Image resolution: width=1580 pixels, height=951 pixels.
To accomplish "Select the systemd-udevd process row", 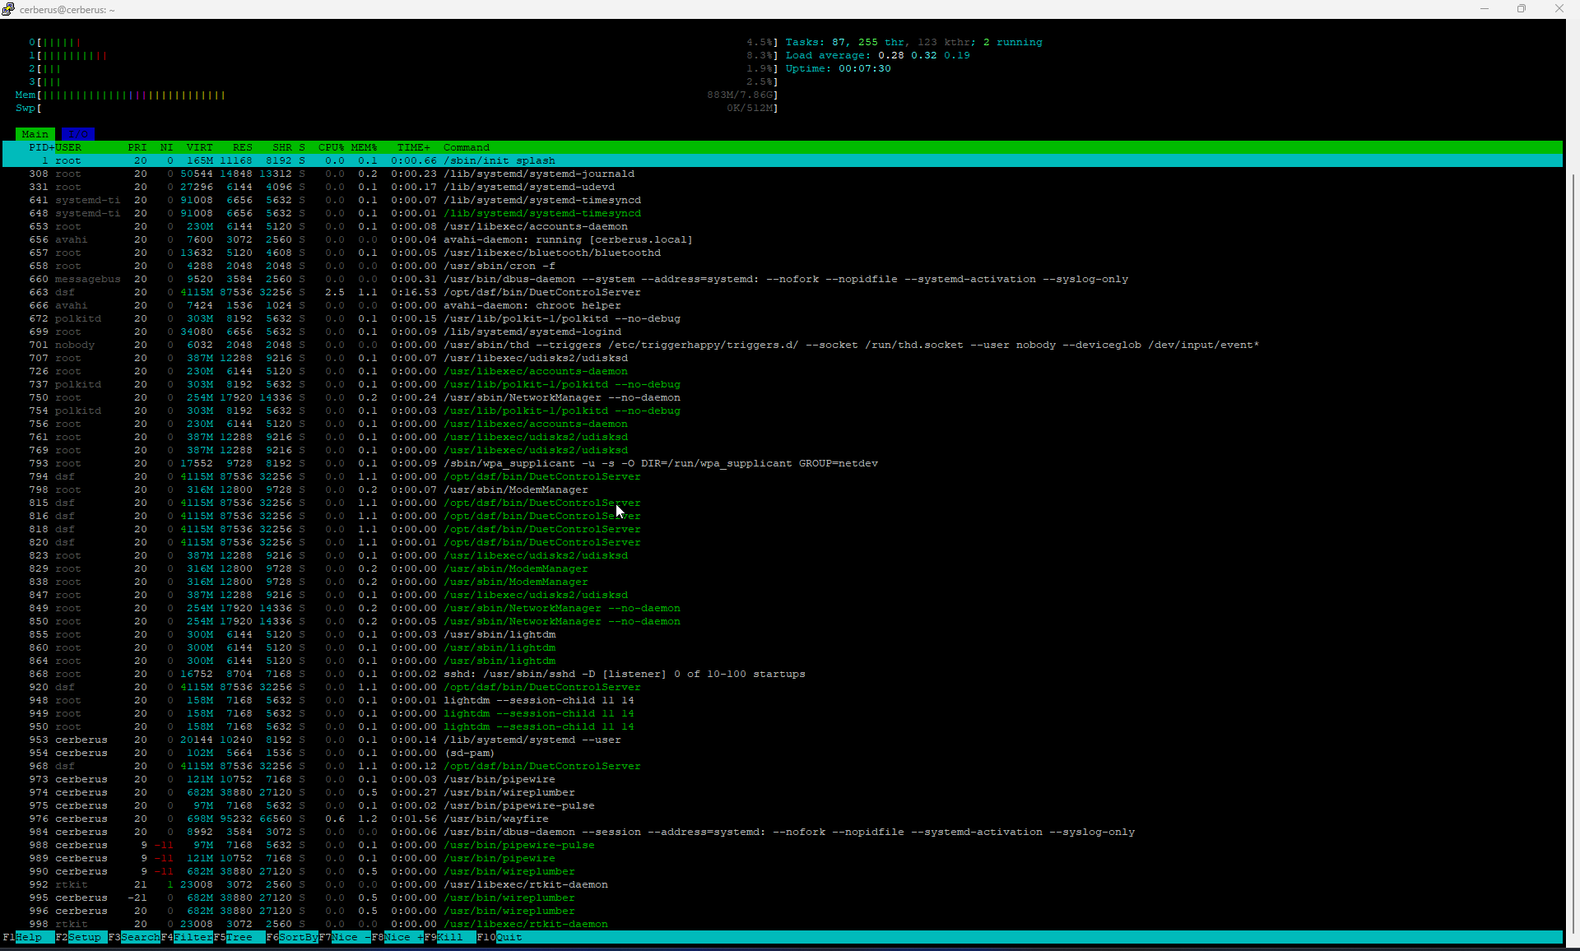I will [x=783, y=187].
